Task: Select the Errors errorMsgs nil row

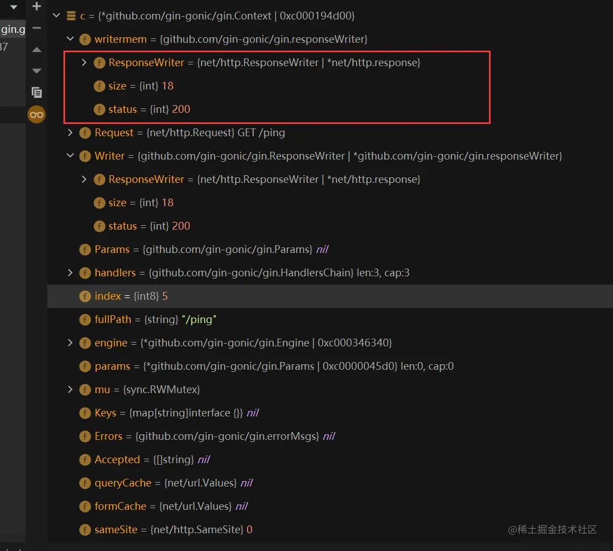Action: pyautogui.click(x=330, y=436)
